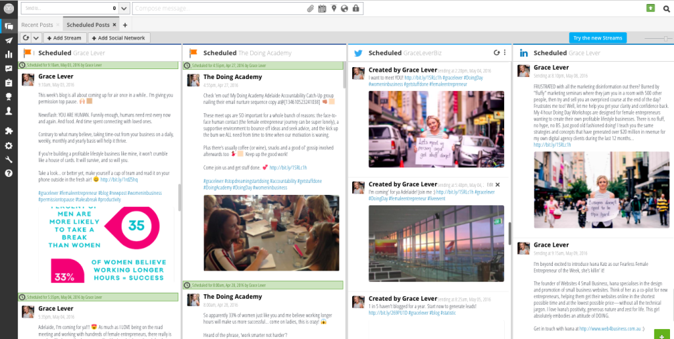Open GraceLeverBiz stream options menu
This screenshot has height=339, width=674.
point(505,53)
